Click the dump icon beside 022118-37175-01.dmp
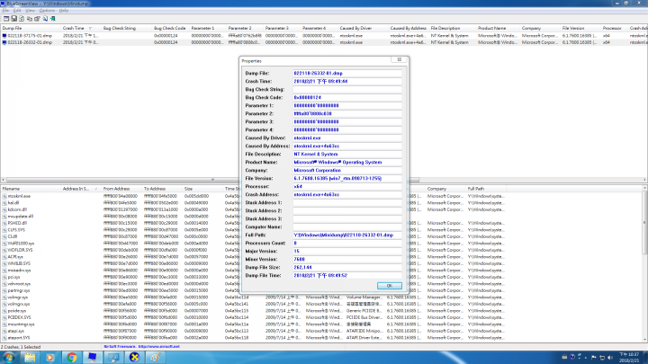This screenshot has height=364, width=648. click(x=4, y=35)
